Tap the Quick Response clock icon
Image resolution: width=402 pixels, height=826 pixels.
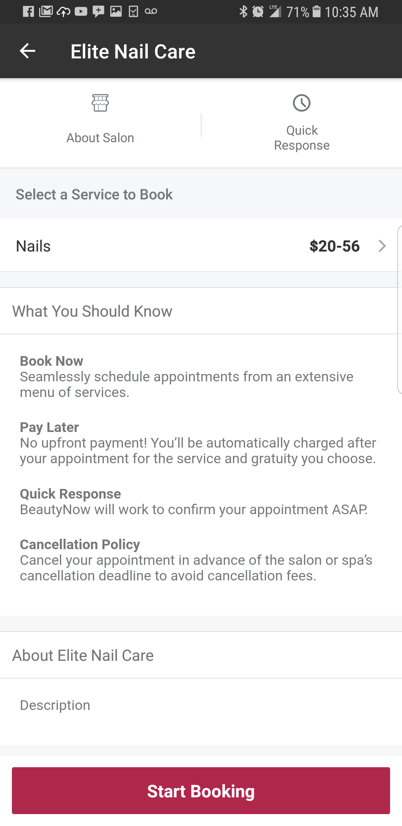click(301, 103)
